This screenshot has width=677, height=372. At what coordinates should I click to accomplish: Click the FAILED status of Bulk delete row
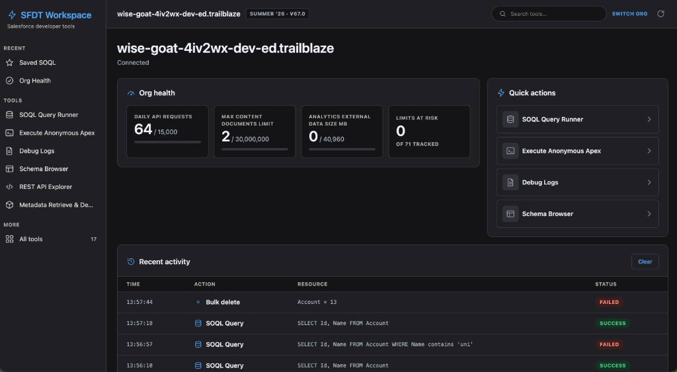click(609, 302)
